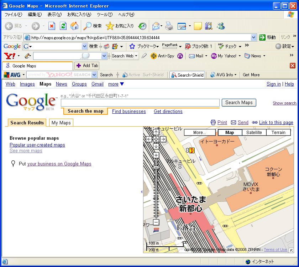This screenshot has width=299, height=267.
Task: Click the Print icon in IE toolbar
Action: pos(169,26)
